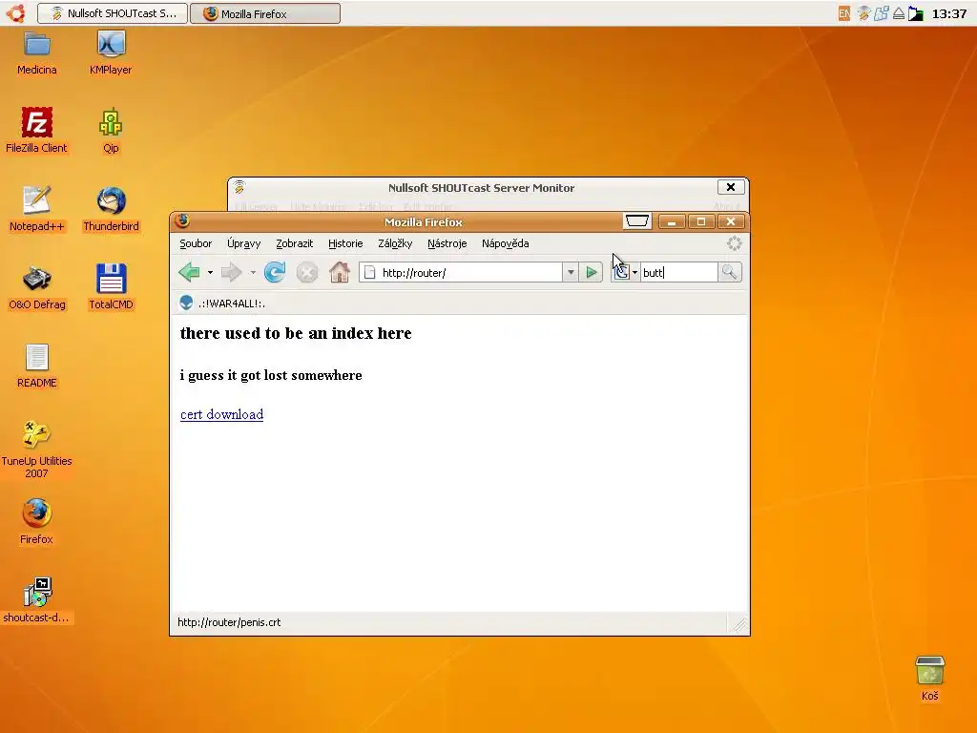
Task: Click the search box containing butt
Action: [679, 272]
